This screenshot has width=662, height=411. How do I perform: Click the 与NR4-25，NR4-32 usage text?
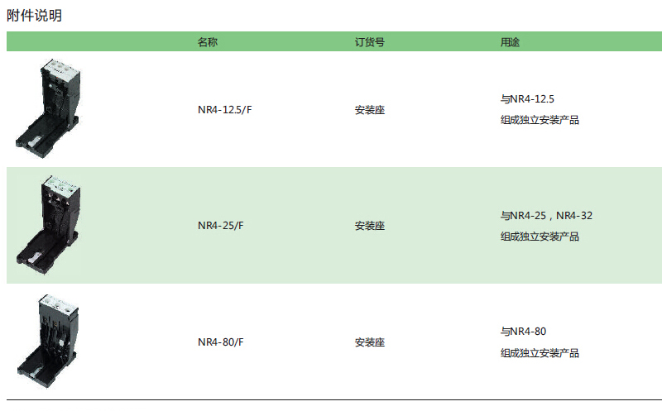click(546, 216)
